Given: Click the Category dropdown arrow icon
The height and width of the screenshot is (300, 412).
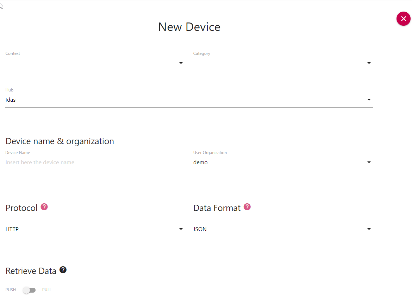Looking at the screenshot, I should (x=369, y=63).
